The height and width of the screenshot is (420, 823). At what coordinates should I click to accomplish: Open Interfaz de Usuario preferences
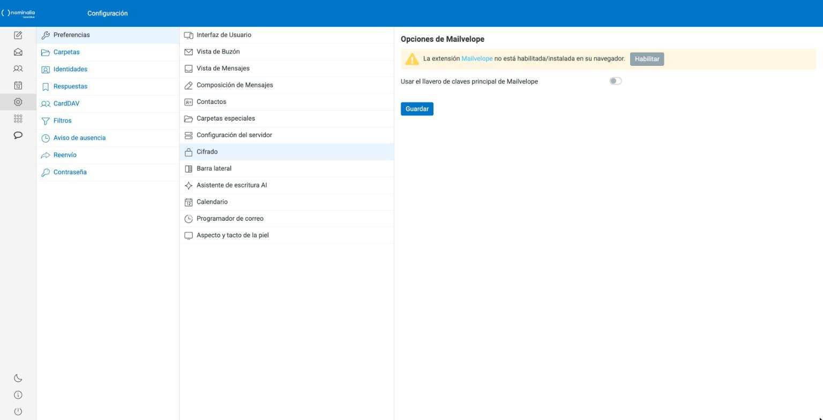tap(287, 35)
